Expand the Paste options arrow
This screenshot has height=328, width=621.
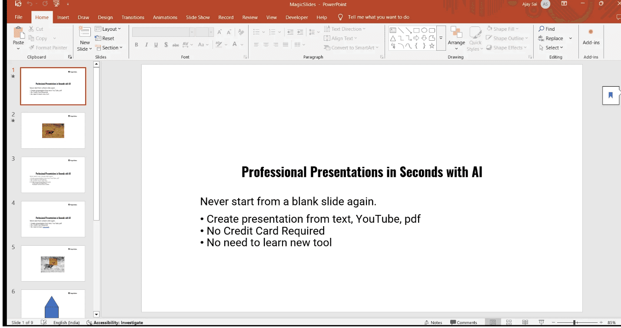[x=18, y=49]
